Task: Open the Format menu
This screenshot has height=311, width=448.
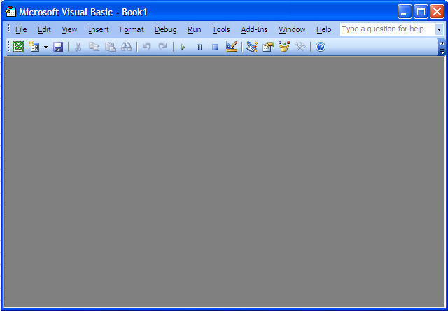Action: click(x=132, y=29)
